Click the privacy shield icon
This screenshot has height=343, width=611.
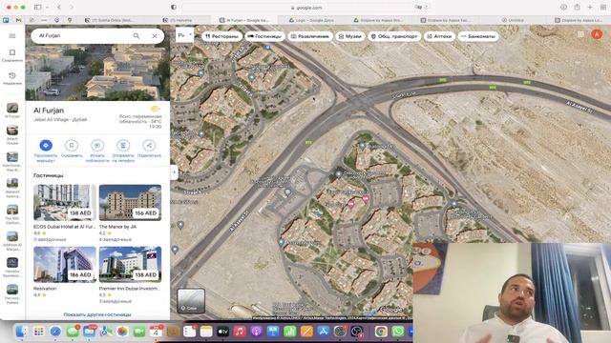tap(174, 8)
